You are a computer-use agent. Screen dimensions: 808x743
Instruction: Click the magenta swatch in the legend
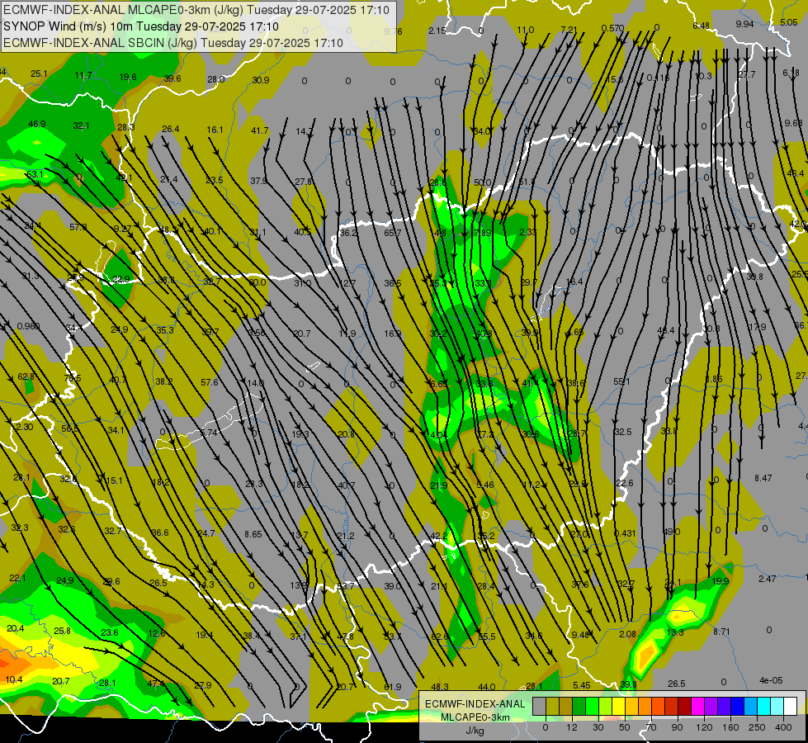tap(697, 706)
